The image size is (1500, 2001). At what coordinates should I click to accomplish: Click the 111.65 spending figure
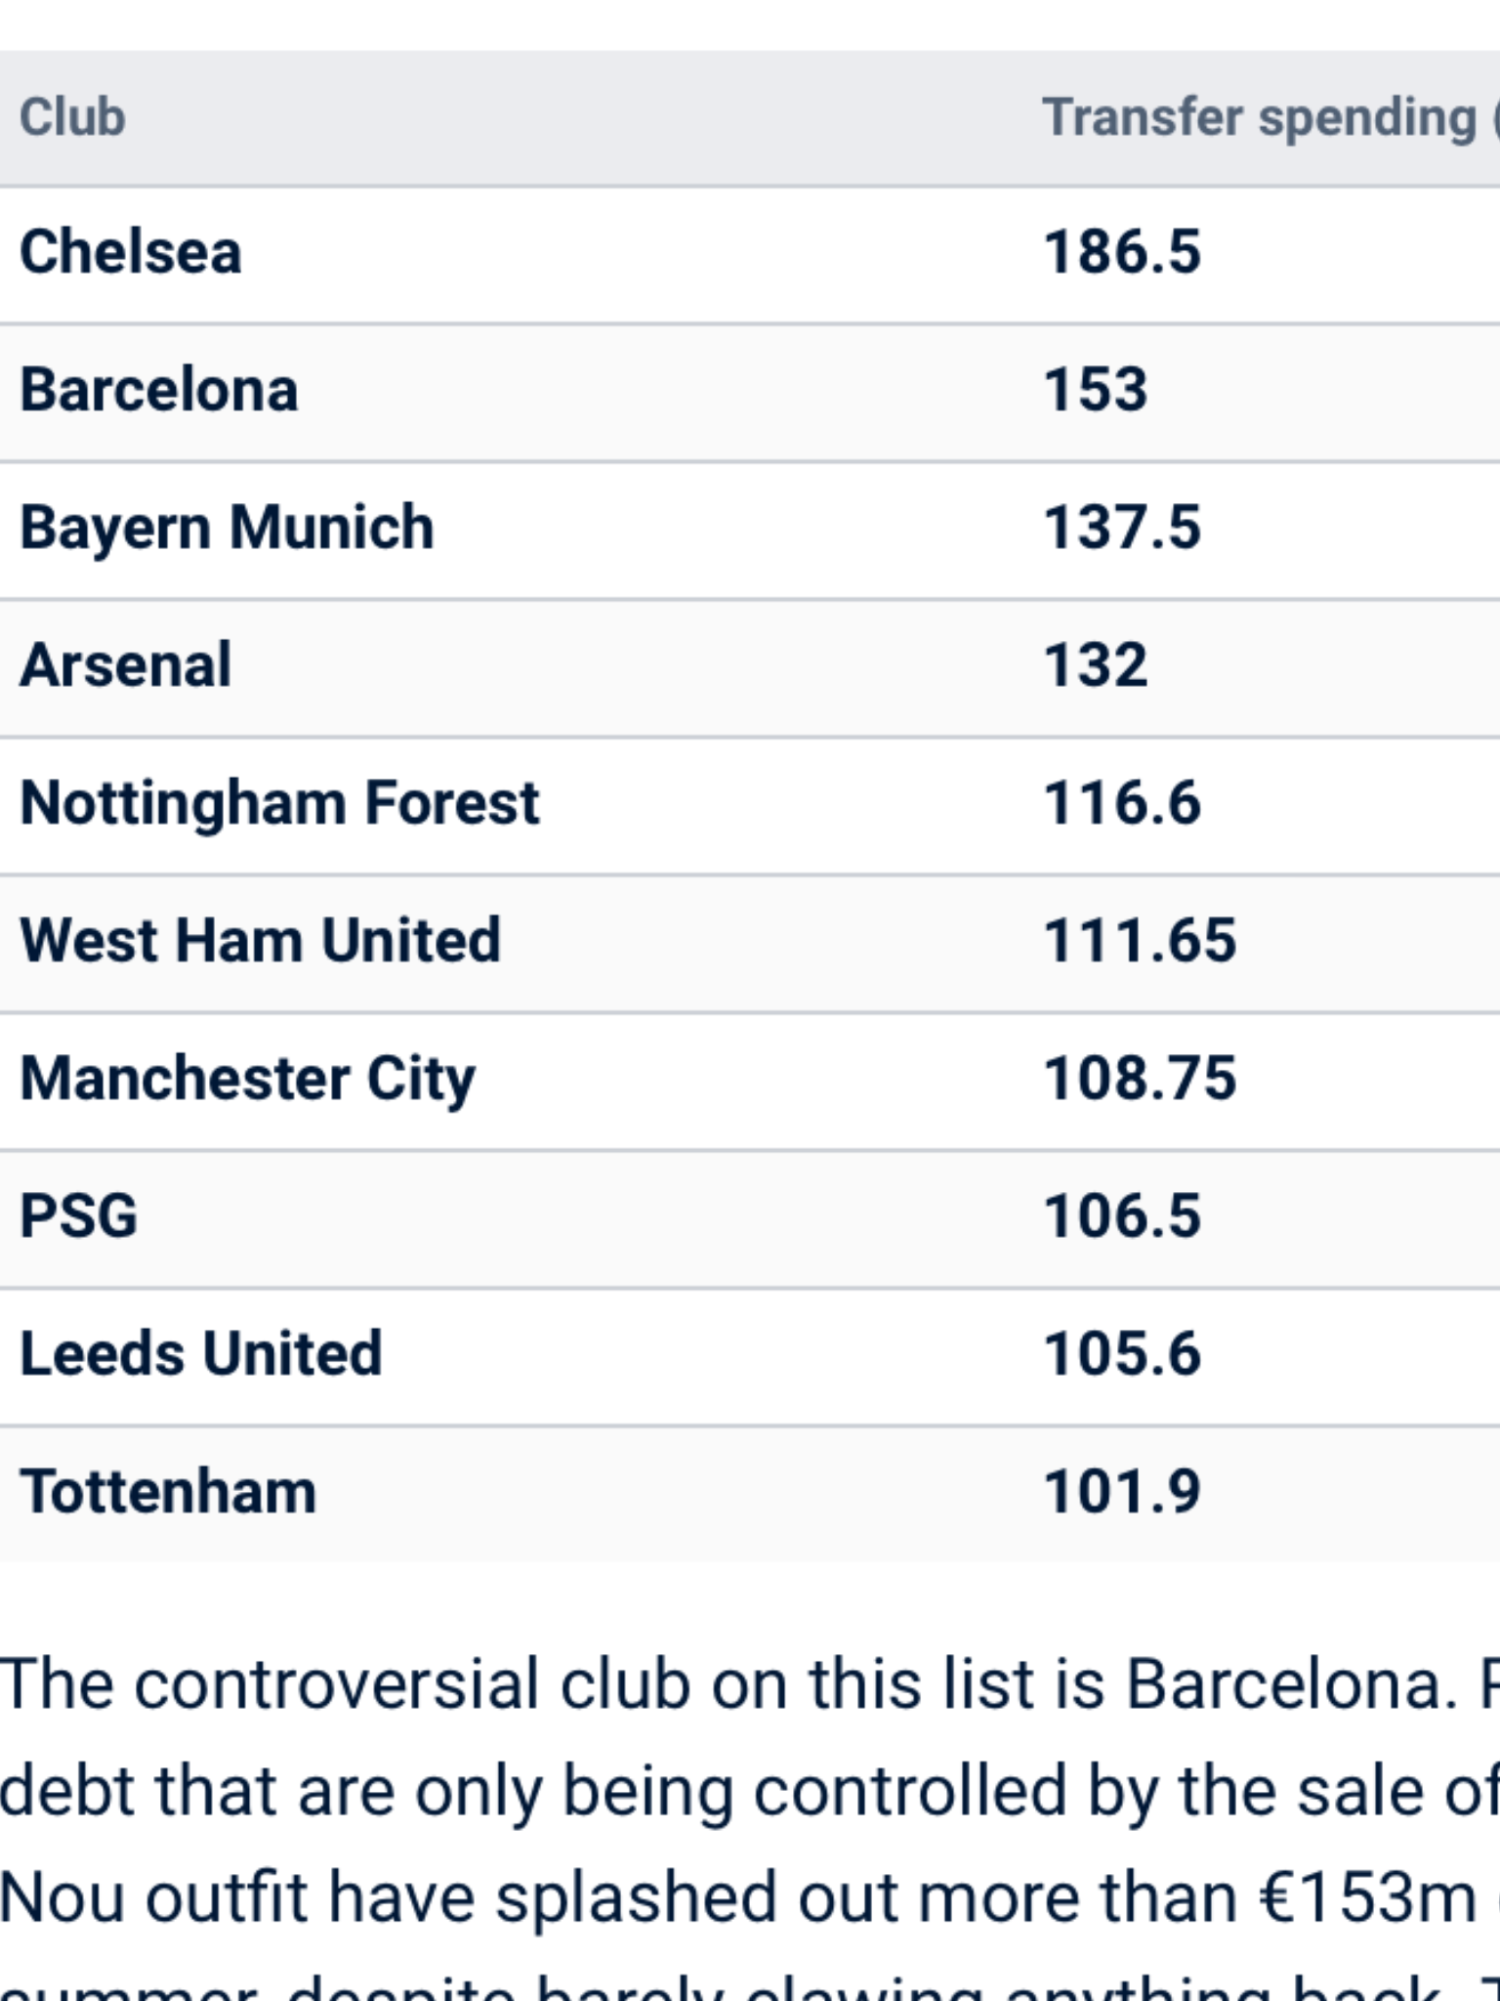coord(1139,941)
